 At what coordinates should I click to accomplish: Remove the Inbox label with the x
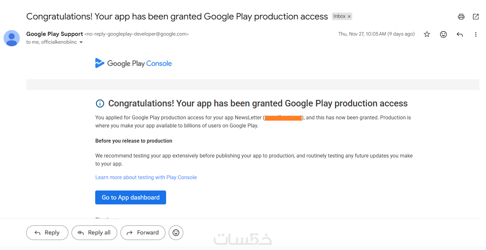[349, 16]
